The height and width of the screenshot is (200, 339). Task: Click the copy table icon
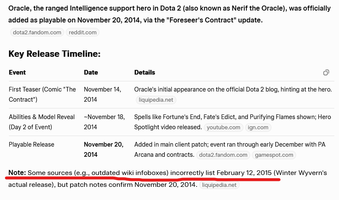tap(326, 72)
